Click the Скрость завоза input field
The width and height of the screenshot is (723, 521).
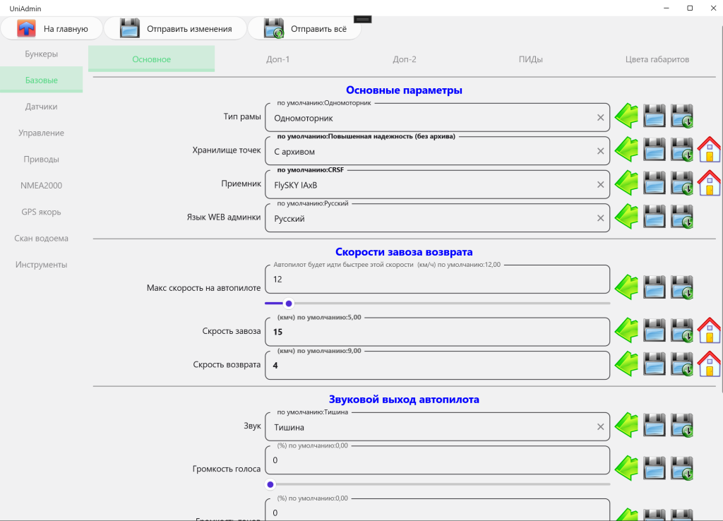click(436, 332)
